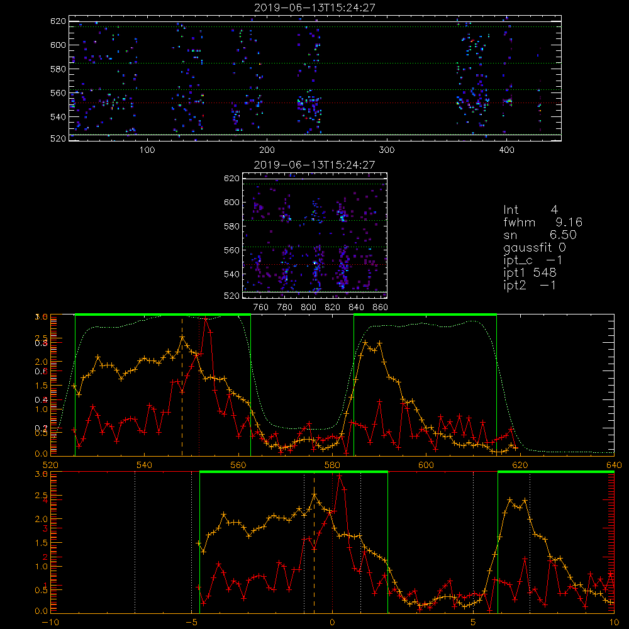
Task: Select the 'sn 6.50' value
Action: click(x=540, y=235)
